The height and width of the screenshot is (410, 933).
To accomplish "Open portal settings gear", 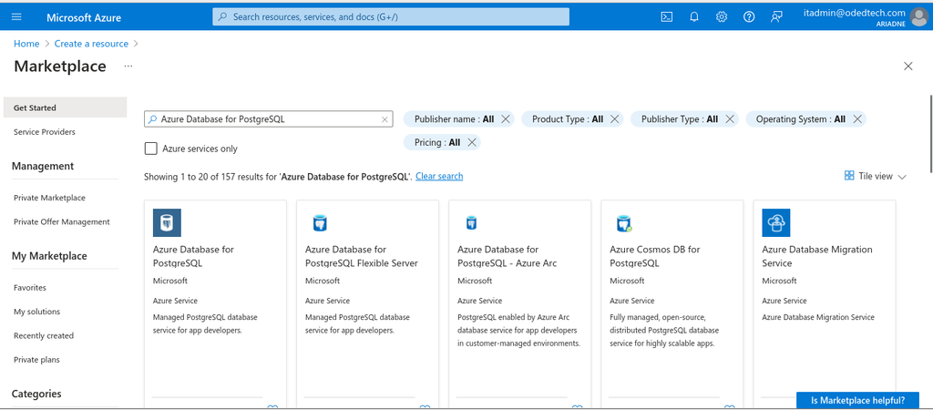I will 722,16.
